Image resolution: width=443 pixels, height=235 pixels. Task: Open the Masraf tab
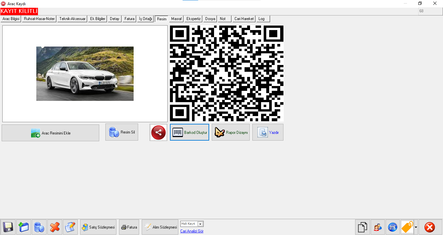click(x=176, y=19)
